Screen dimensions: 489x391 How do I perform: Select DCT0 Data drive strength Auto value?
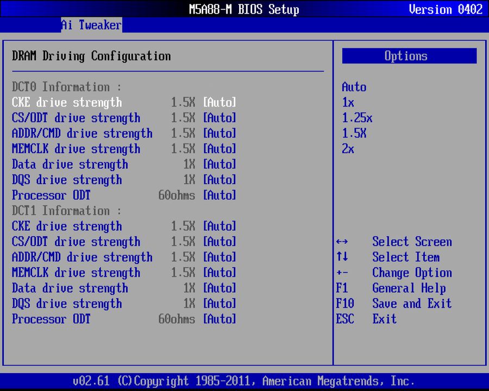[220, 165]
